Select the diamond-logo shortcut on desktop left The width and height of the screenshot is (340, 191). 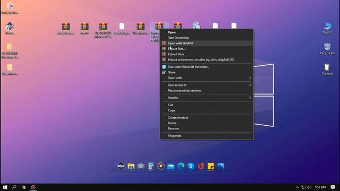(10, 28)
